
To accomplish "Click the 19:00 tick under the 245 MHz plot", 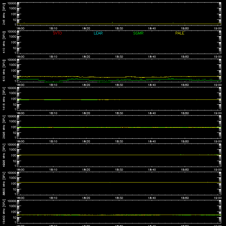I will (218, 29).
